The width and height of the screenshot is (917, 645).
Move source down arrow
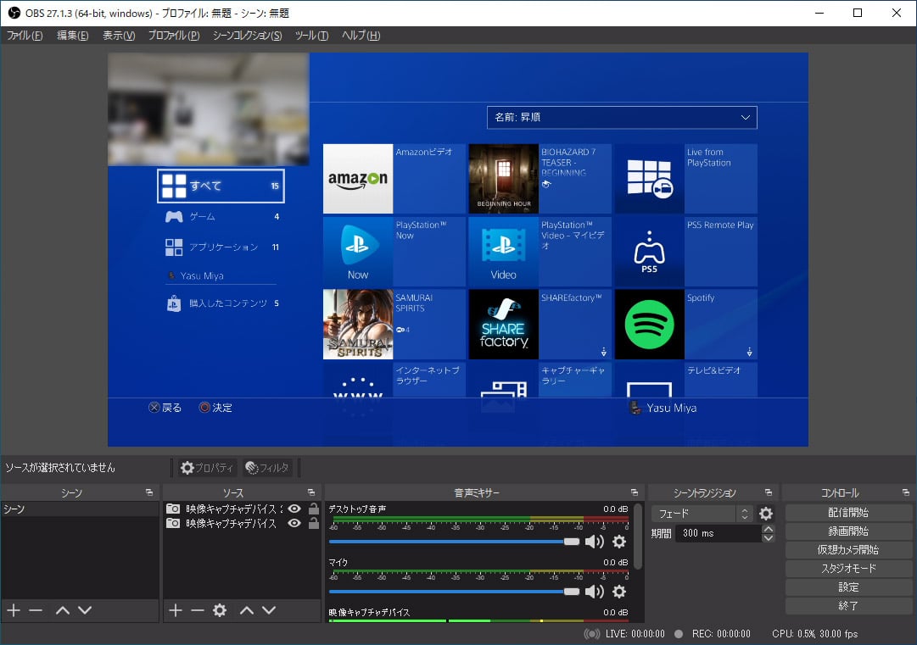tap(269, 610)
